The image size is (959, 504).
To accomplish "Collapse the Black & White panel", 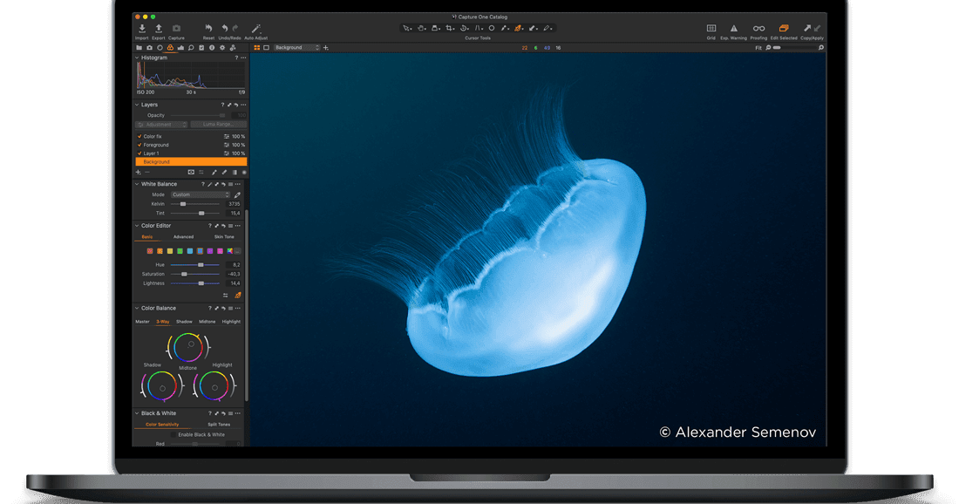I will click(x=137, y=413).
